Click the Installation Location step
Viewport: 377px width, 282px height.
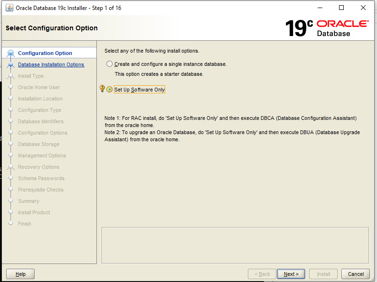point(40,99)
